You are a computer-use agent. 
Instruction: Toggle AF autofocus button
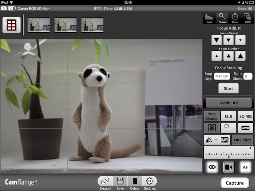click(245, 167)
